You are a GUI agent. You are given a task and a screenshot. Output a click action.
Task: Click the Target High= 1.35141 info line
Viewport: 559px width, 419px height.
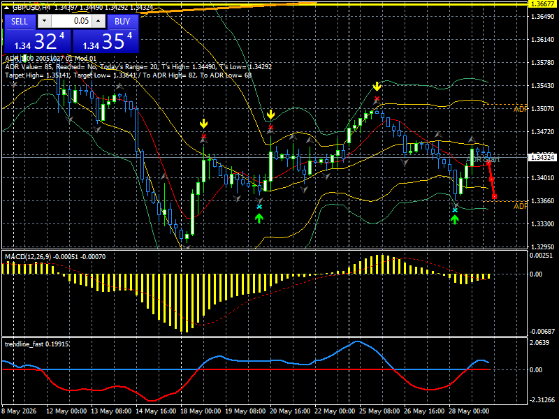pyautogui.click(x=129, y=75)
